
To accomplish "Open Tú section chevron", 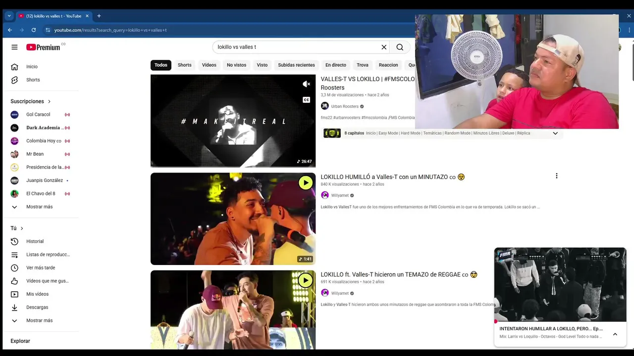I will pos(22,228).
